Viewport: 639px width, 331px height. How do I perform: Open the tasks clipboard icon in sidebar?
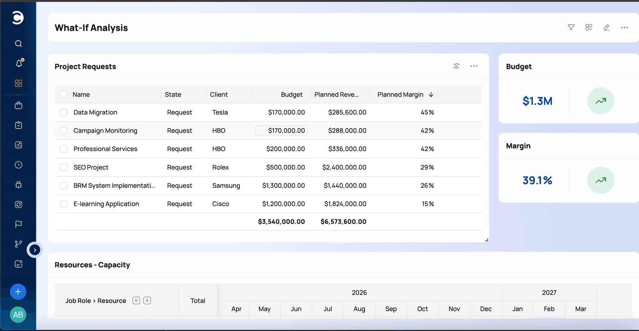(18, 125)
